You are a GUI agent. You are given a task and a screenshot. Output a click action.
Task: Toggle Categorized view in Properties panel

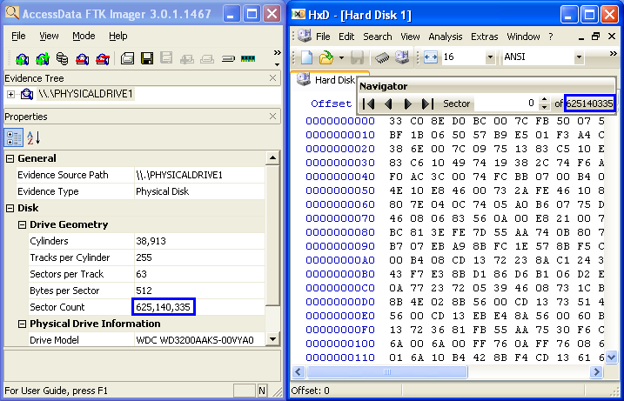(x=15, y=137)
